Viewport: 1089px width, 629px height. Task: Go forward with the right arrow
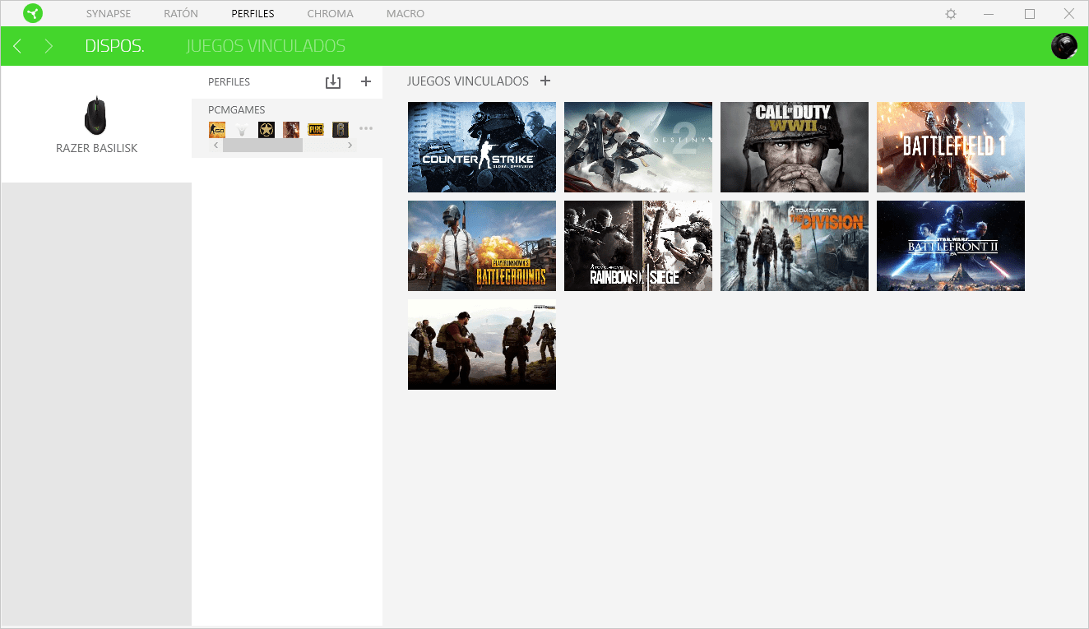tap(49, 46)
